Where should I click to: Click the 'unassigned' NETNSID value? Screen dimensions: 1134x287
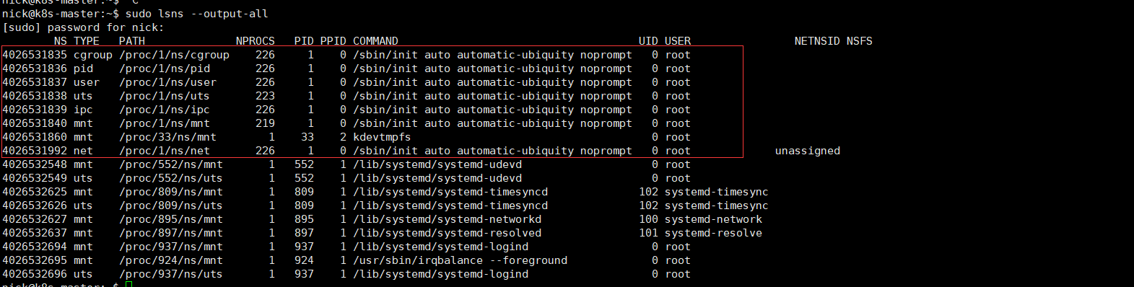808,151
